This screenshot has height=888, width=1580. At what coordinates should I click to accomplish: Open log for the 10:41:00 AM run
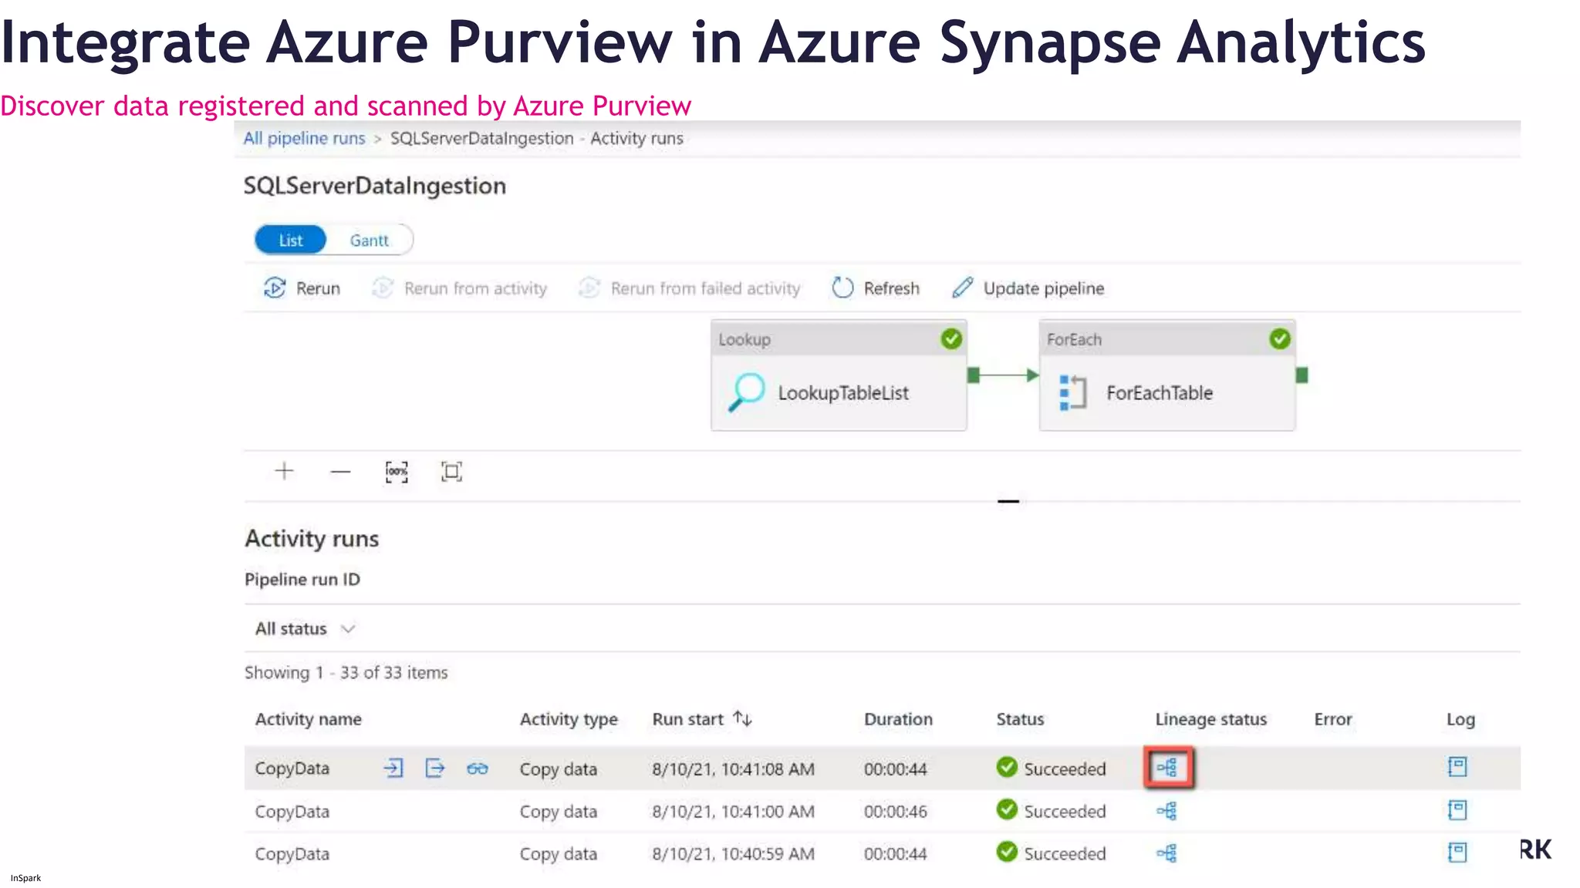click(x=1457, y=810)
